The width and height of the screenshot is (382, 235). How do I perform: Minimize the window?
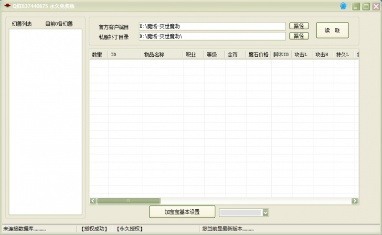pos(356,6)
